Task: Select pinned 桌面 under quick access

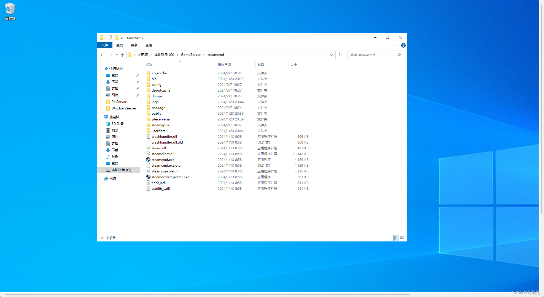Action: [115, 75]
